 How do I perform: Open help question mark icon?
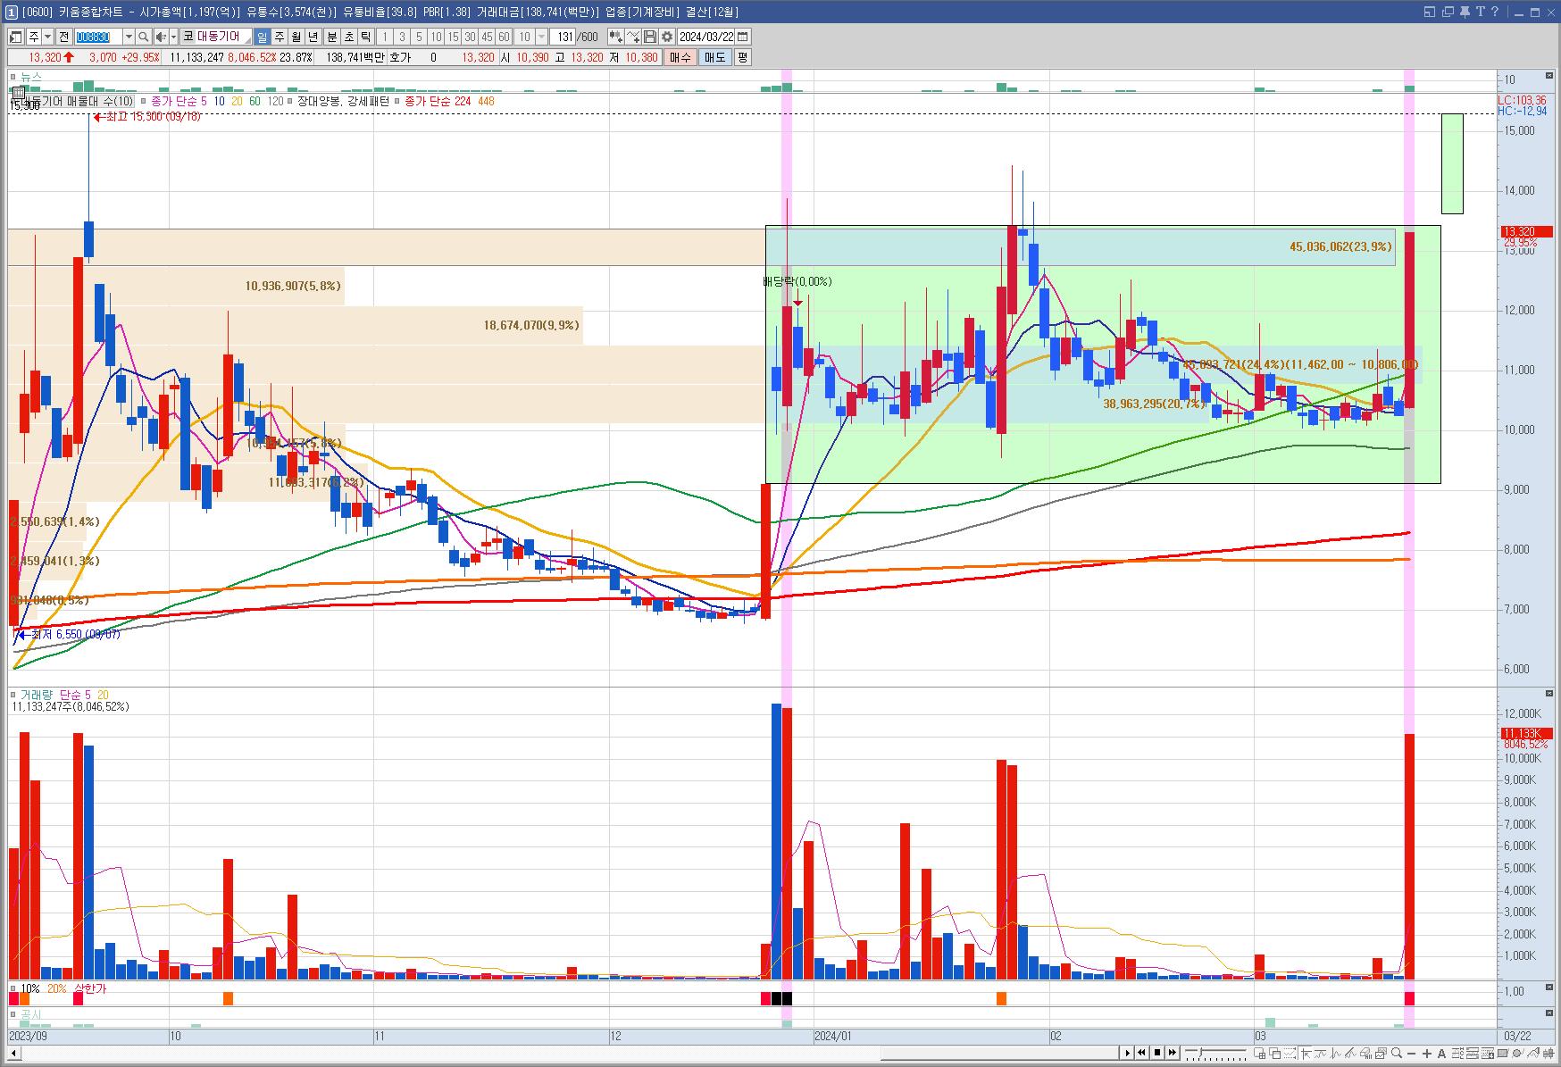point(1495,12)
